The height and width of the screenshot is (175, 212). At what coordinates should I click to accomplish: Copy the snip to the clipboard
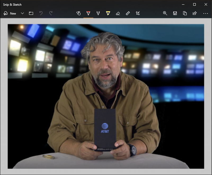[185, 13]
